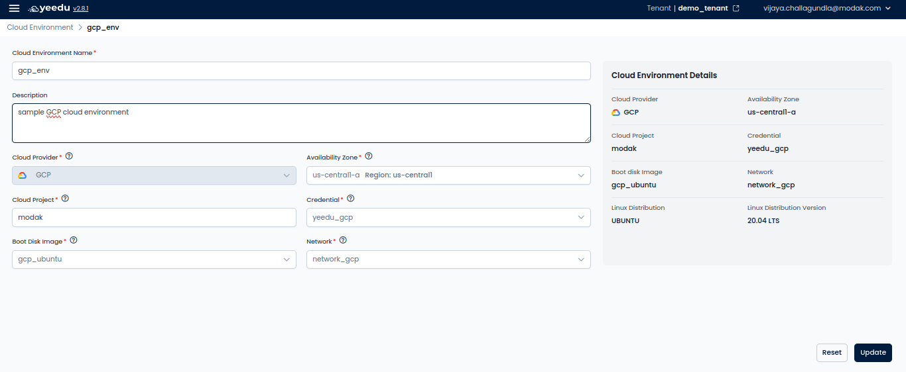Select 20.04 LTS version value
906x372 pixels.
(763, 220)
